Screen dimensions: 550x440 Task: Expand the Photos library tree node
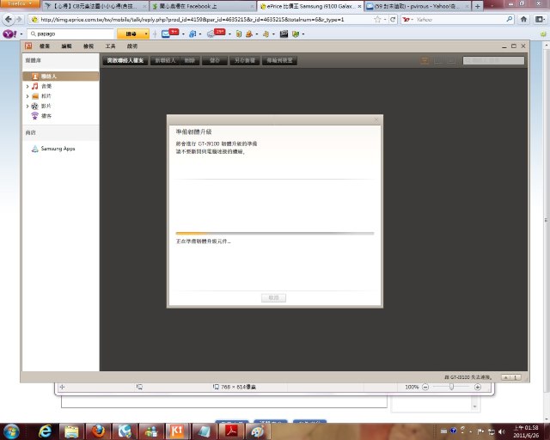click(x=27, y=95)
